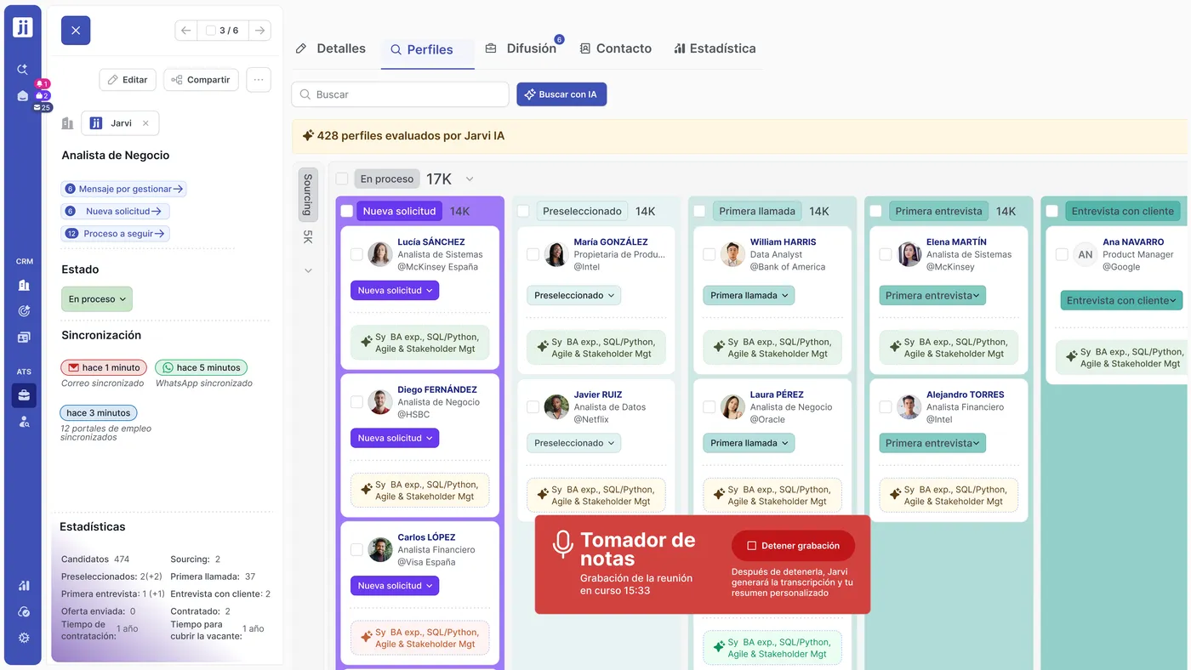The height and width of the screenshot is (670, 1191).
Task: Tick Lucía SÁNCHEZ's card checkbox
Action: tap(356, 254)
